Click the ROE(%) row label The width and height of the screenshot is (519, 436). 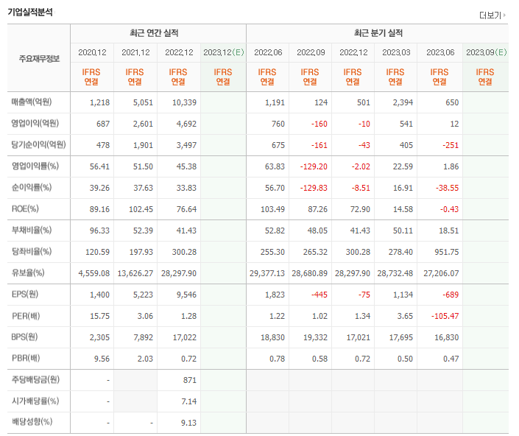[25, 209]
